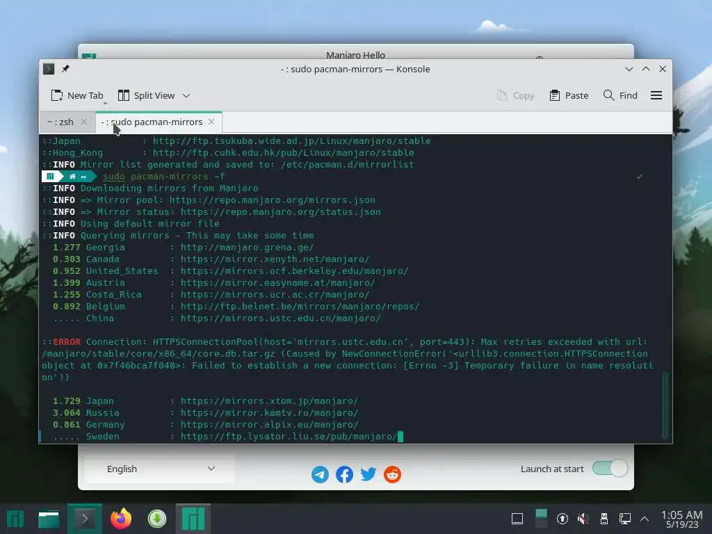Click the /etc/pacman.d/mirrorlist path text
This screenshot has width=712, height=534.
[x=347, y=164]
